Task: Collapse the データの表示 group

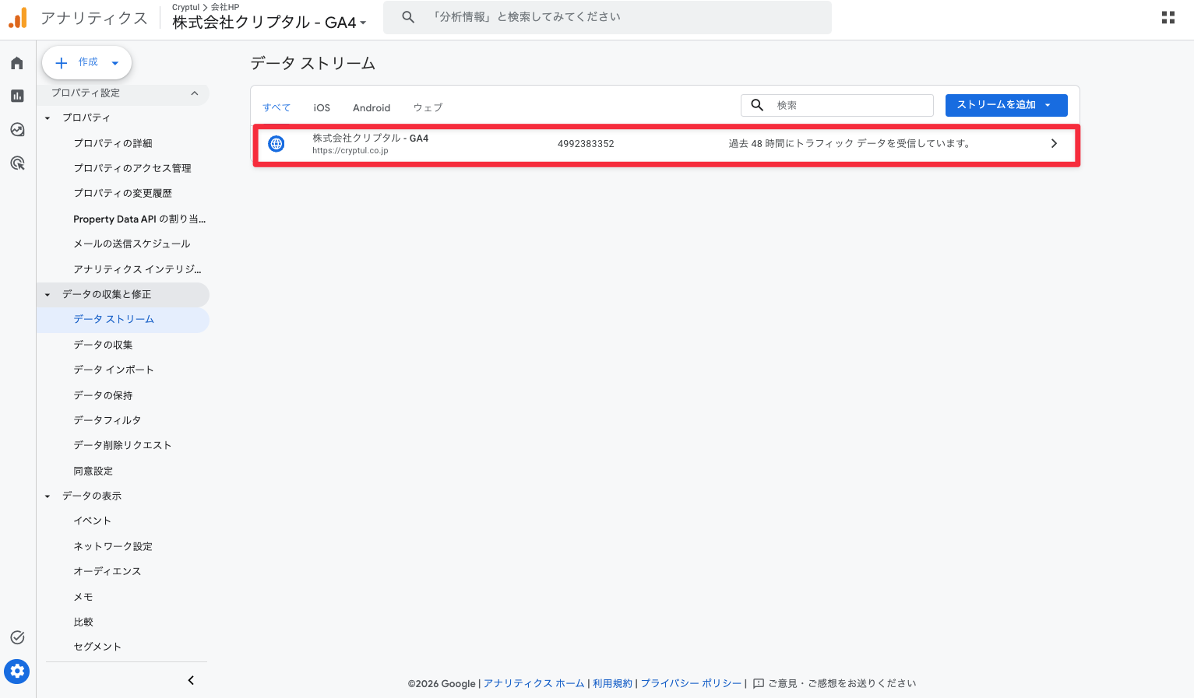Action: [48, 496]
